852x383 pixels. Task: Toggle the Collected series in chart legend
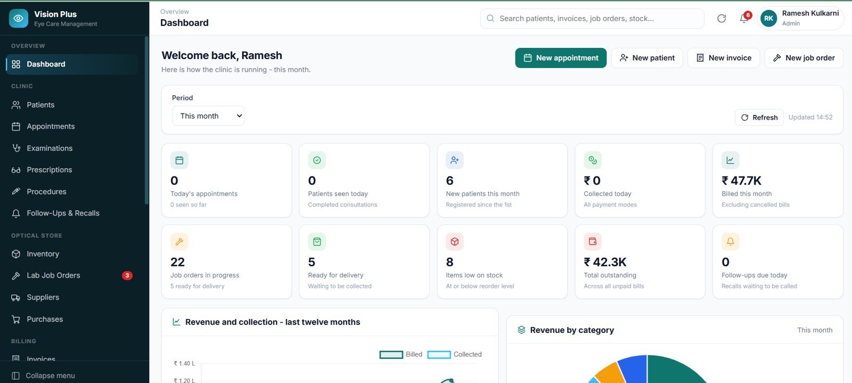click(x=454, y=354)
